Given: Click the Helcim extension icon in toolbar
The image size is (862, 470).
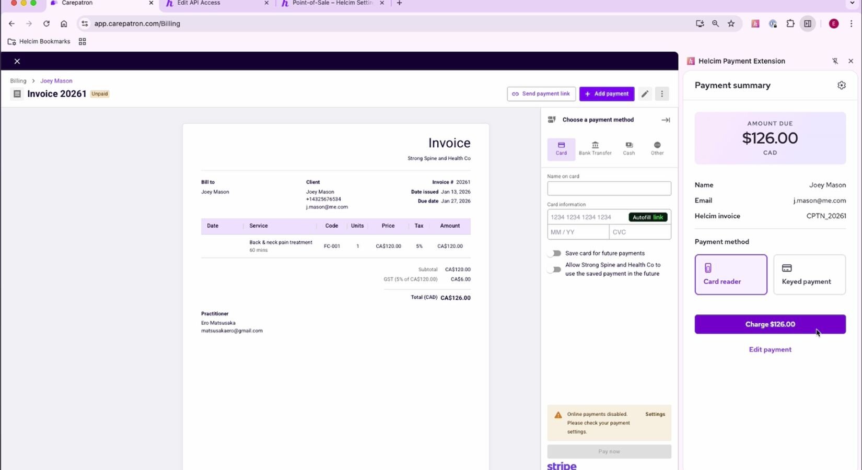Looking at the screenshot, I should point(755,23).
